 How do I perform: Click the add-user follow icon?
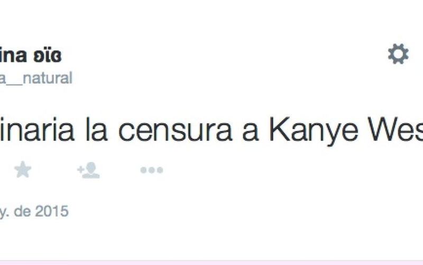tap(88, 170)
